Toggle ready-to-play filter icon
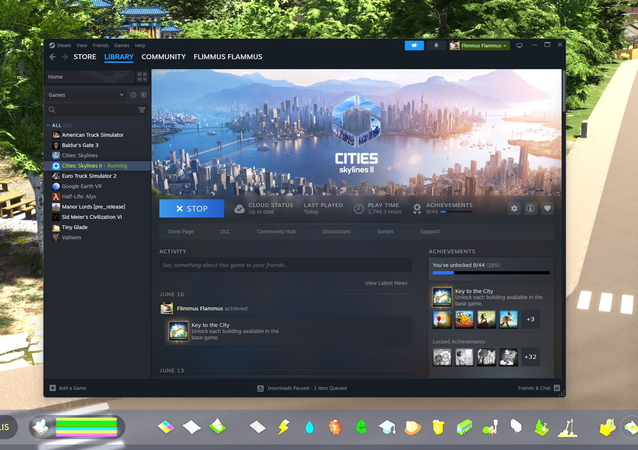 click(x=143, y=95)
